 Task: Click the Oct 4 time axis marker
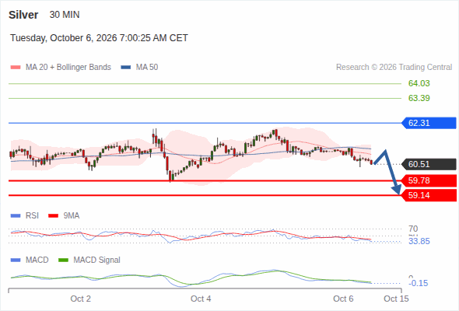[201, 299]
